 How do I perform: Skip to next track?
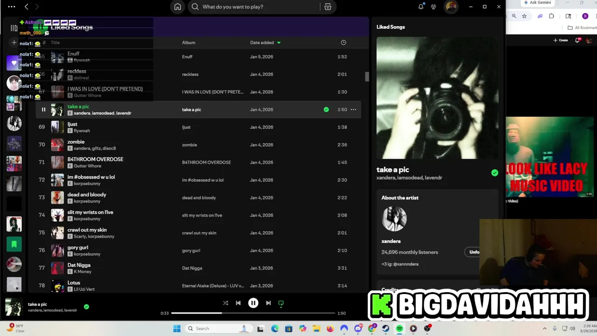(x=268, y=303)
